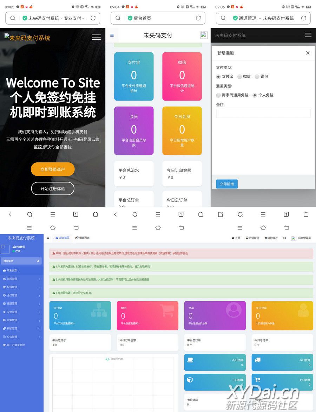Click 开始注册体验 button
Screen dimensions: 316x412
coord(53,189)
